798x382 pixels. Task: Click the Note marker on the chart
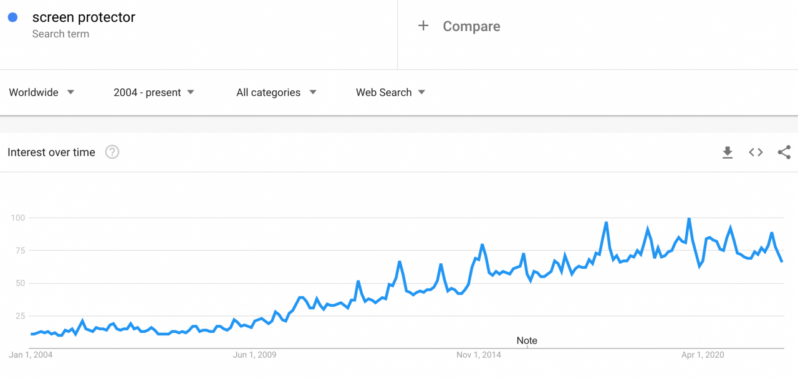point(527,340)
